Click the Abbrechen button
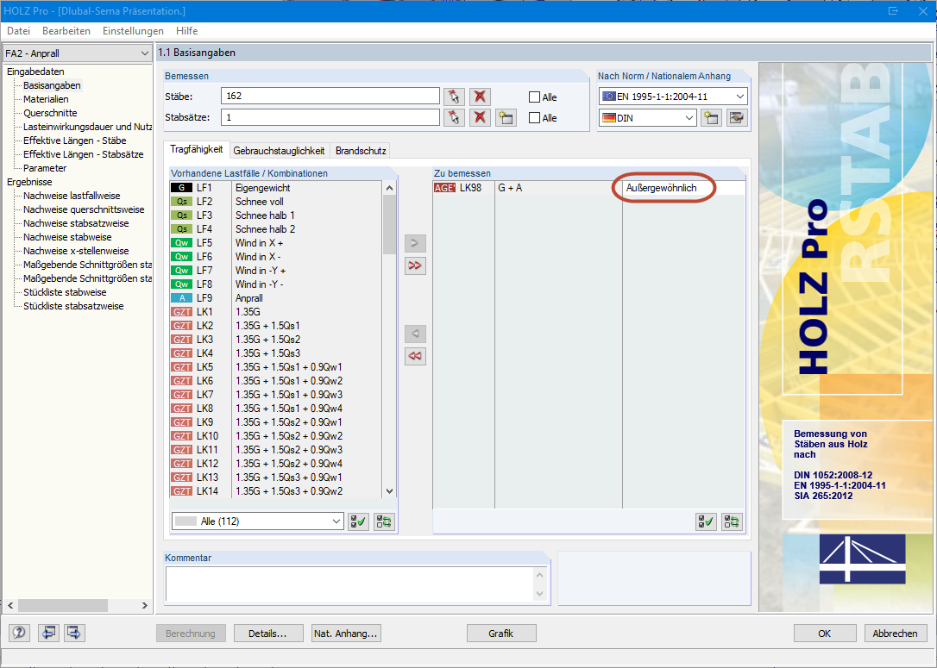 896,634
